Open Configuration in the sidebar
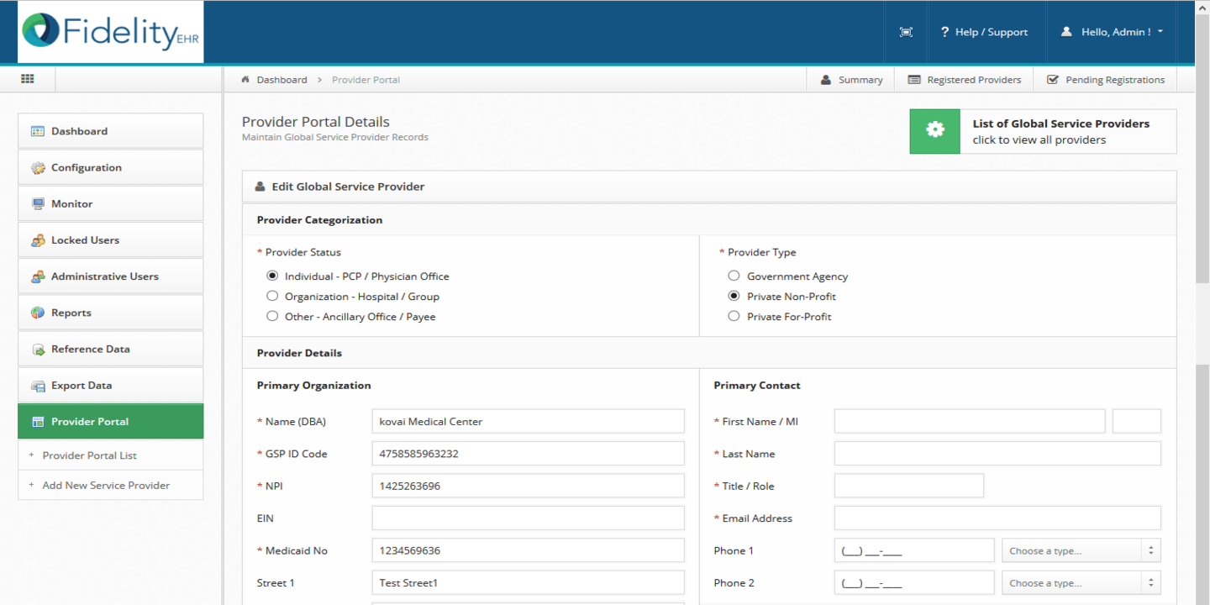Viewport: 1210px width, 605px height. (110, 167)
